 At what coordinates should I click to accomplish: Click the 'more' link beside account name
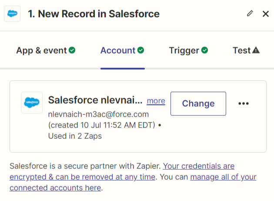coord(156,101)
